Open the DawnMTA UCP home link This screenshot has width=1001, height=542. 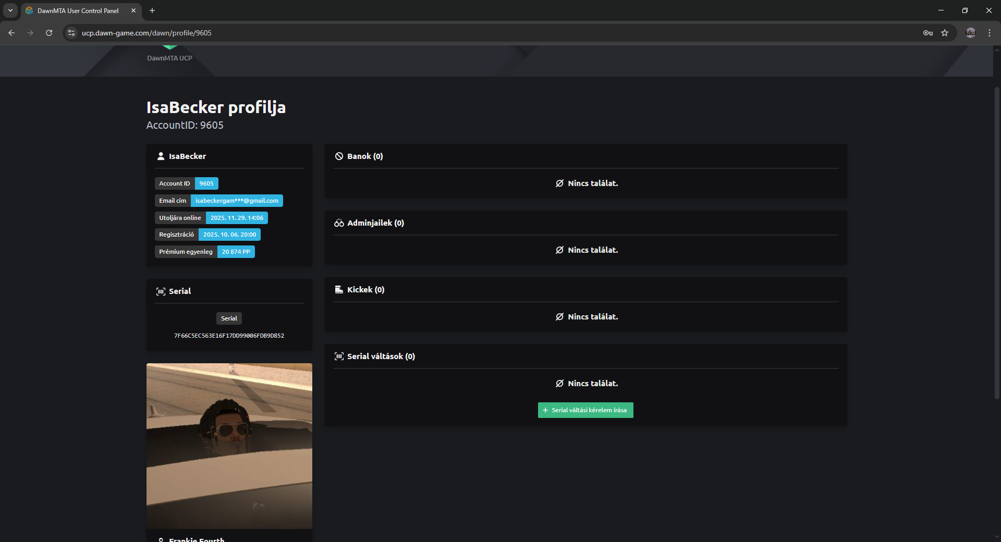tap(169, 58)
